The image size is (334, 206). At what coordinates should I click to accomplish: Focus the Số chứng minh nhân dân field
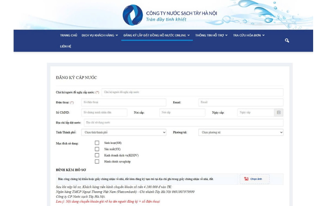pos(104,113)
